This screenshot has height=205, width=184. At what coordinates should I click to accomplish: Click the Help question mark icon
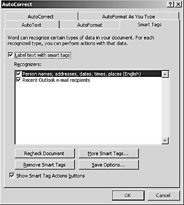pos(170,4)
